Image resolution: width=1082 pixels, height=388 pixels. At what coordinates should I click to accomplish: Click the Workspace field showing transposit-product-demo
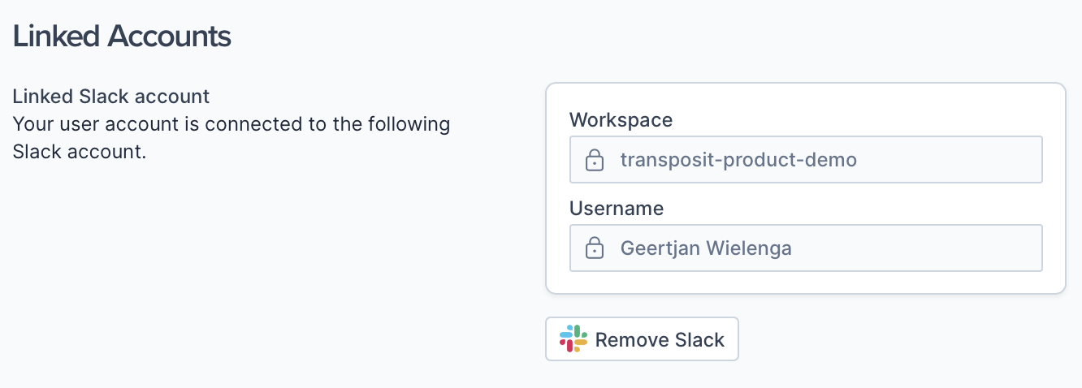pos(805,160)
